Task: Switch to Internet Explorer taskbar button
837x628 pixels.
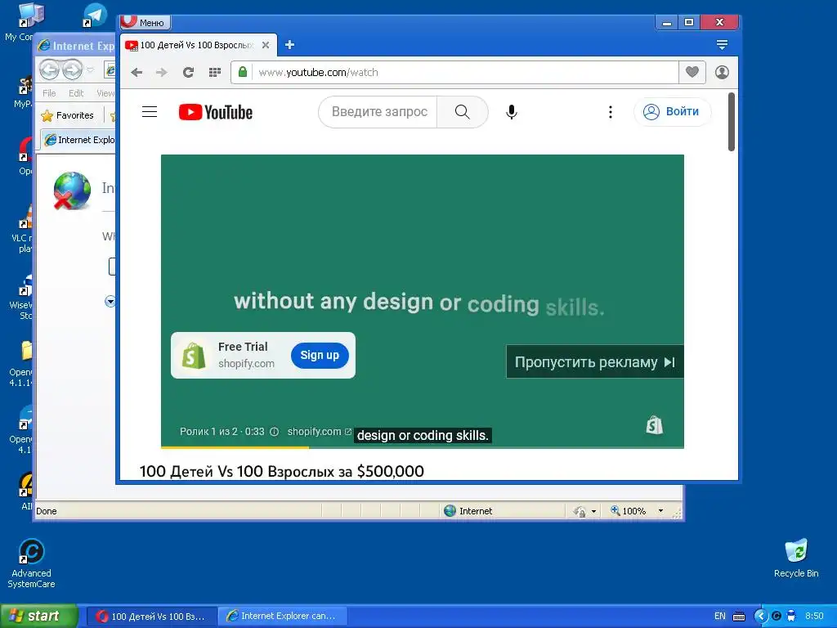Action: tap(283, 617)
